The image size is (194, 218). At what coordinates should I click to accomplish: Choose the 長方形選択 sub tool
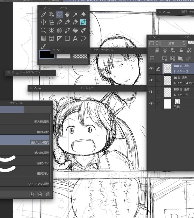tap(25, 119)
